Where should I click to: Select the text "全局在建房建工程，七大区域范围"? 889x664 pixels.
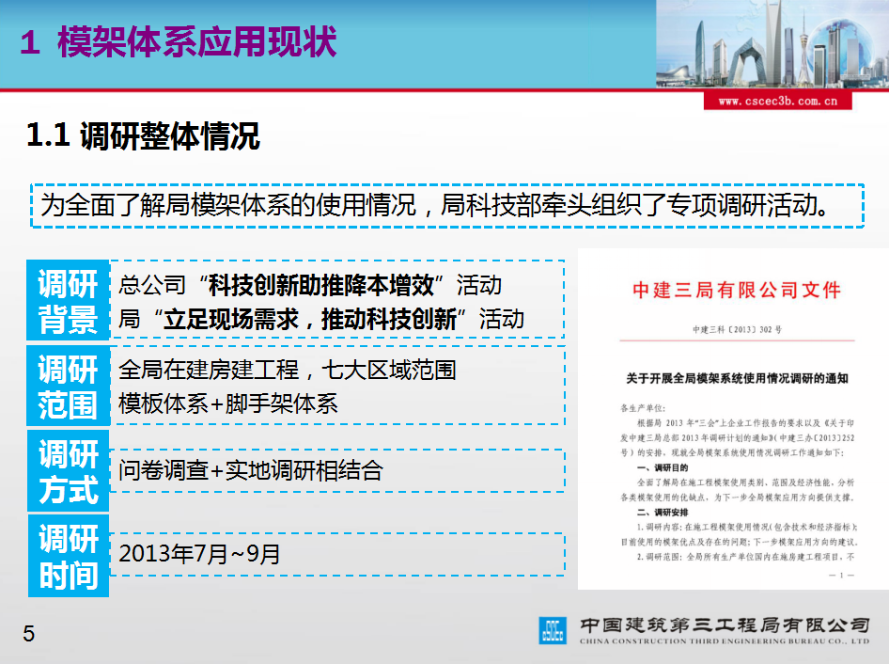point(287,370)
